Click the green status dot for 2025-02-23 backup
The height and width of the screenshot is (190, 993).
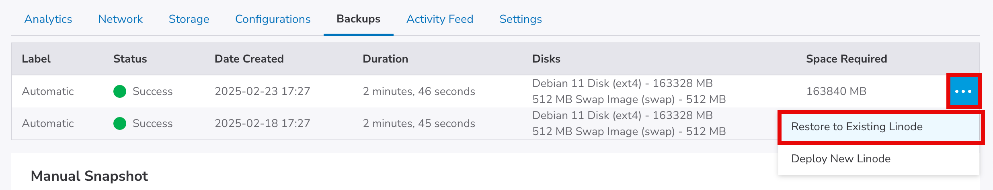(x=120, y=91)
